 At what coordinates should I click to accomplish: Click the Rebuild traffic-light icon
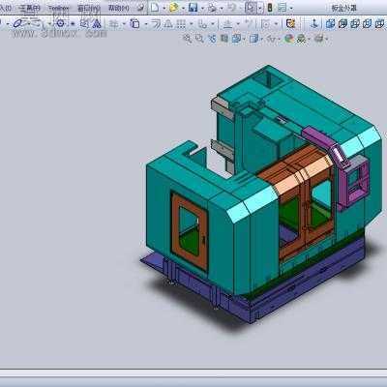tap(270, 8)
